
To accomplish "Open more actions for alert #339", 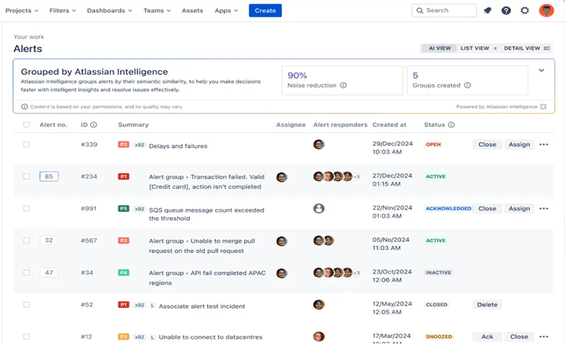I will pos(544,145).
